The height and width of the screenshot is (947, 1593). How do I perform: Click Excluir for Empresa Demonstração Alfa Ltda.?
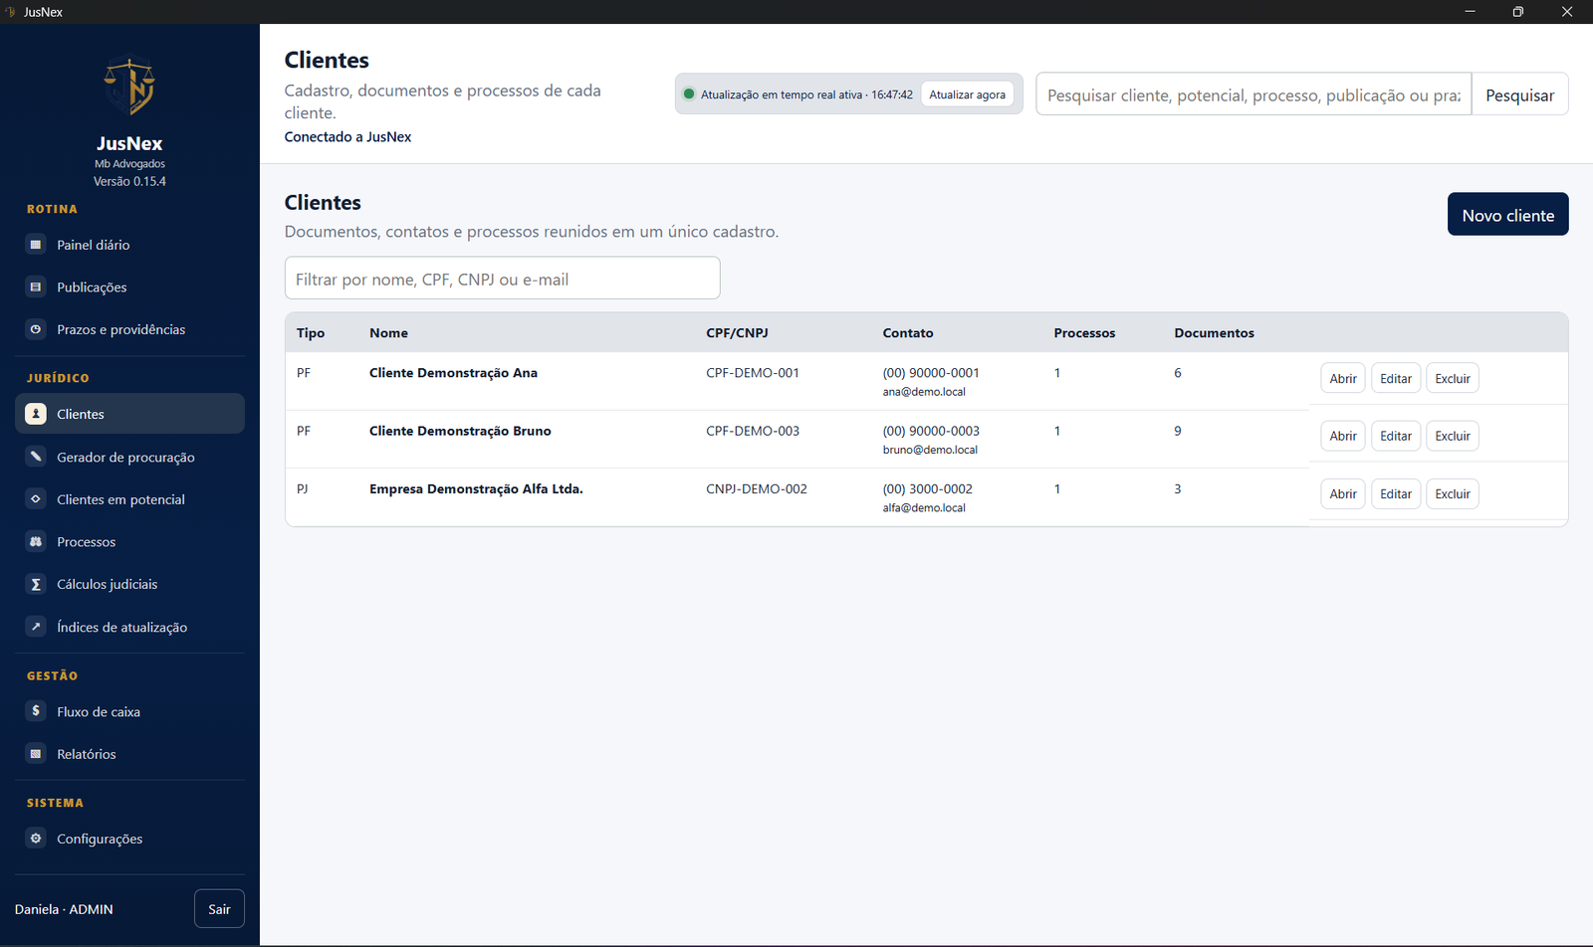(1453, 493)
